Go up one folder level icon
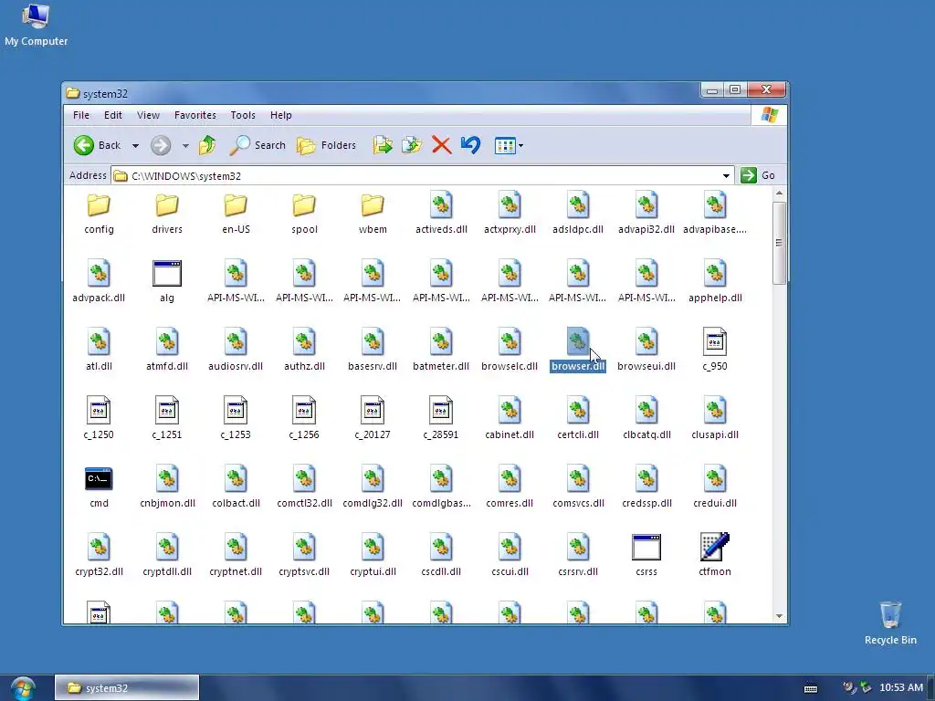The image size is (935, 701). (x=207, y=145)
